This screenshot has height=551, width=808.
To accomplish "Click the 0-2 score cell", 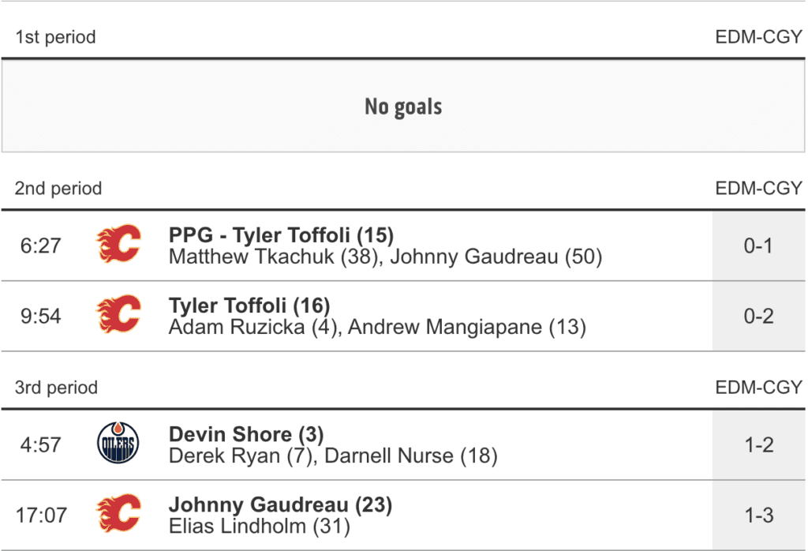I will (x=758, y=316).
